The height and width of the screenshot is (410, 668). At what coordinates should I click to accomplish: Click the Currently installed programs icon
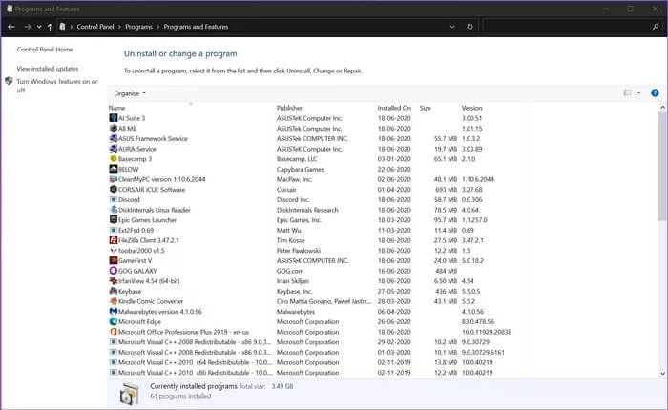[x=129, y=394]
